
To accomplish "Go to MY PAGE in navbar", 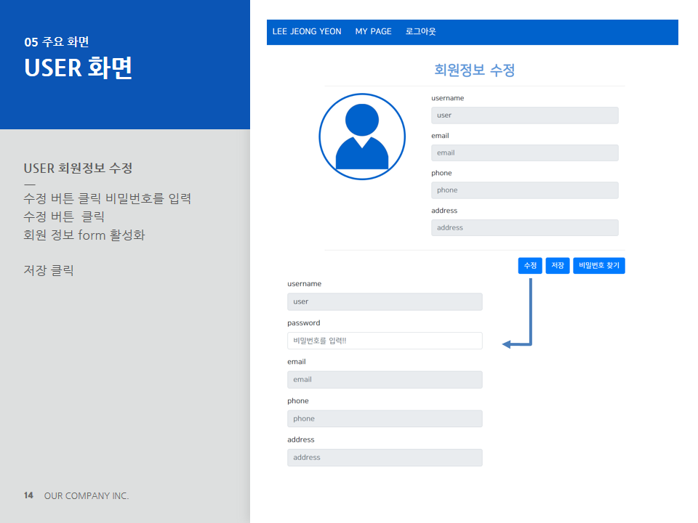I will [373, 32].
